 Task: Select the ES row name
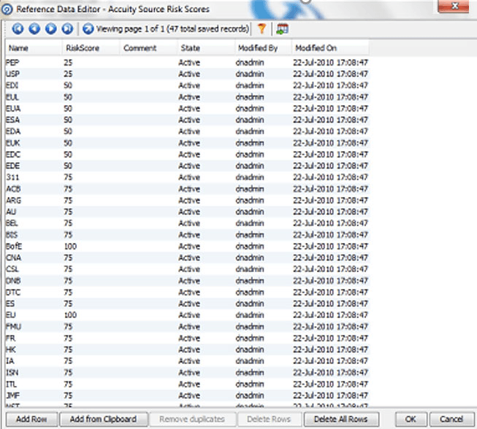[x=10, y=304]
